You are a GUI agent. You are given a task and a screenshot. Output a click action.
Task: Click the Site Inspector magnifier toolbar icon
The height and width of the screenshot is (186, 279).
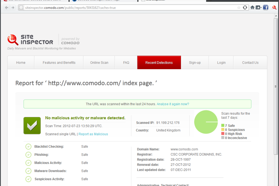tap(274, 7)
